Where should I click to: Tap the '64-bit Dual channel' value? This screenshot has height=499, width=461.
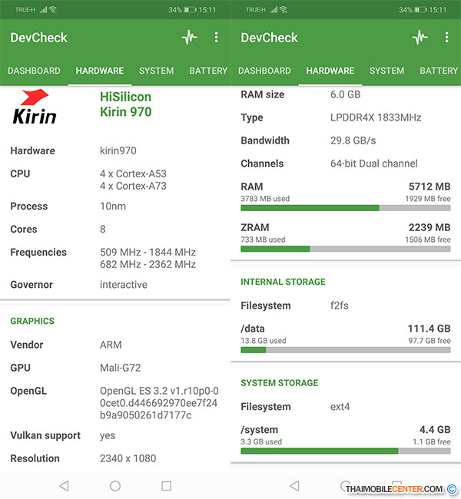tap(374, 164)
